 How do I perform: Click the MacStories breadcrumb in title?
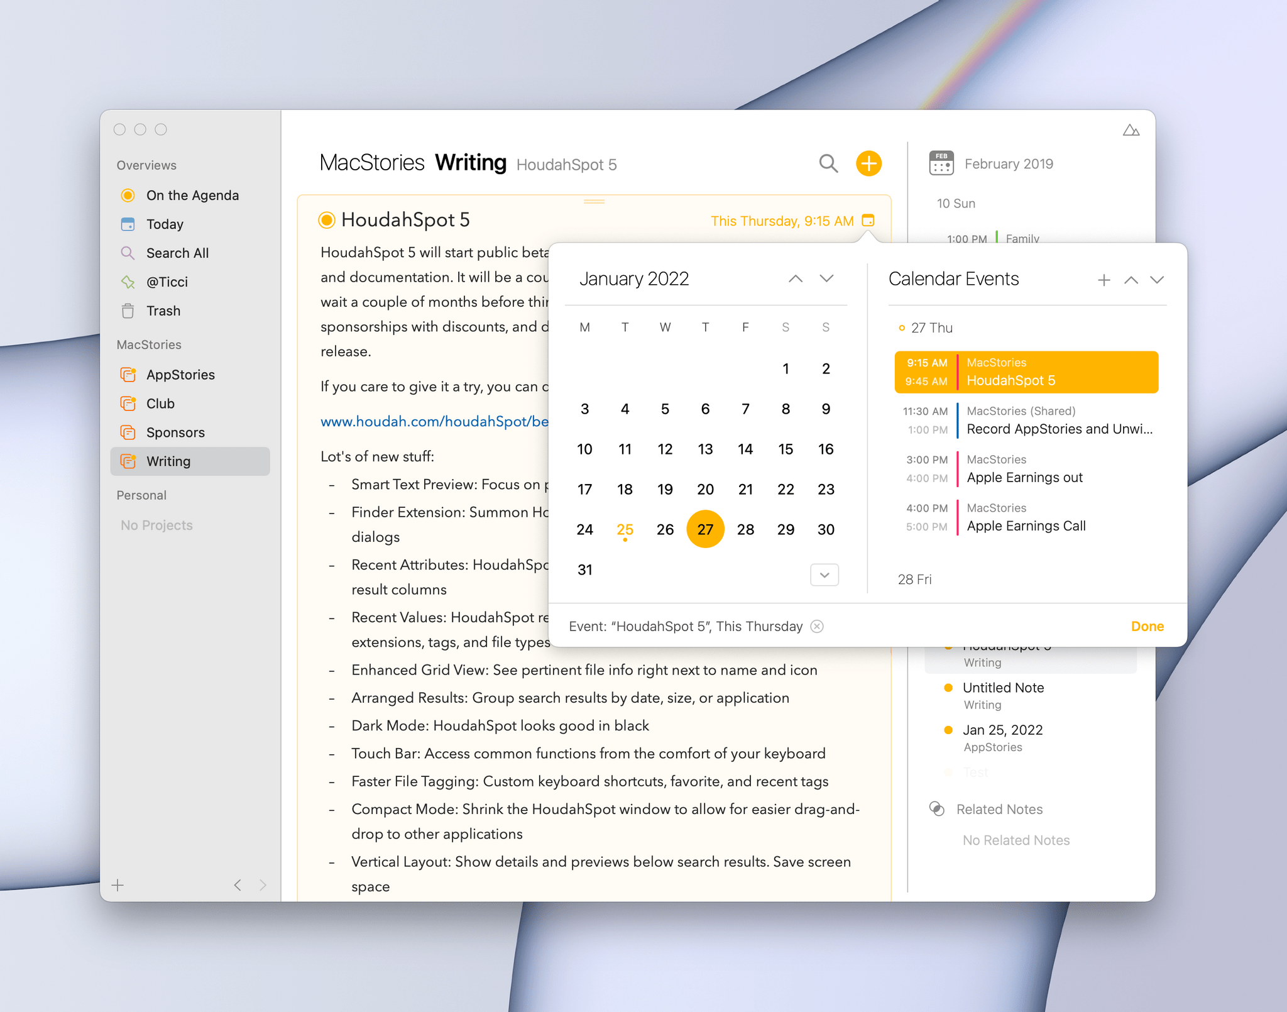(372, 163)
